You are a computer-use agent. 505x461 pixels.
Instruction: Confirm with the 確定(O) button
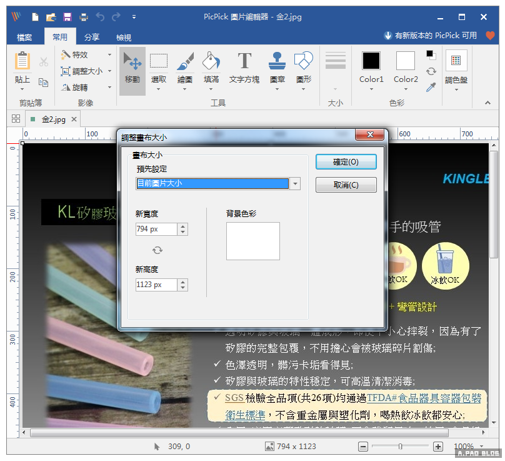346,162
